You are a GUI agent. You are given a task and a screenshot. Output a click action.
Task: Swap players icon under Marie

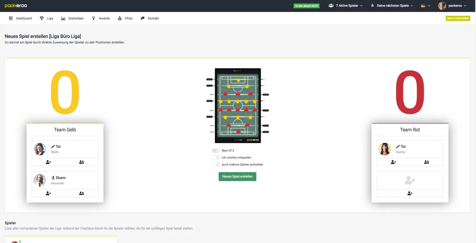[82, 162]
